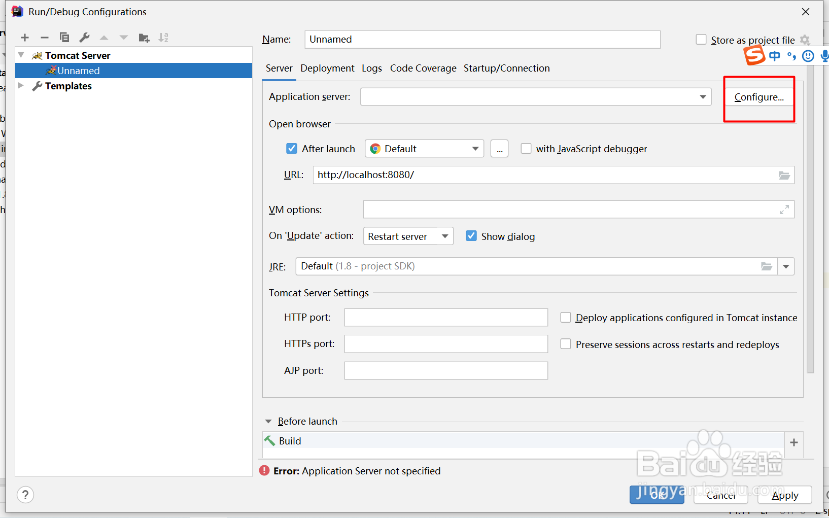Open the browse icon beside URL field

784,175
